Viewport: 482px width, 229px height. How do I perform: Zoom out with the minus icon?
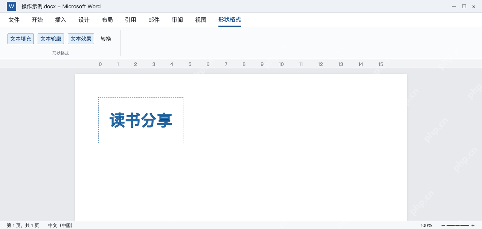443,225
